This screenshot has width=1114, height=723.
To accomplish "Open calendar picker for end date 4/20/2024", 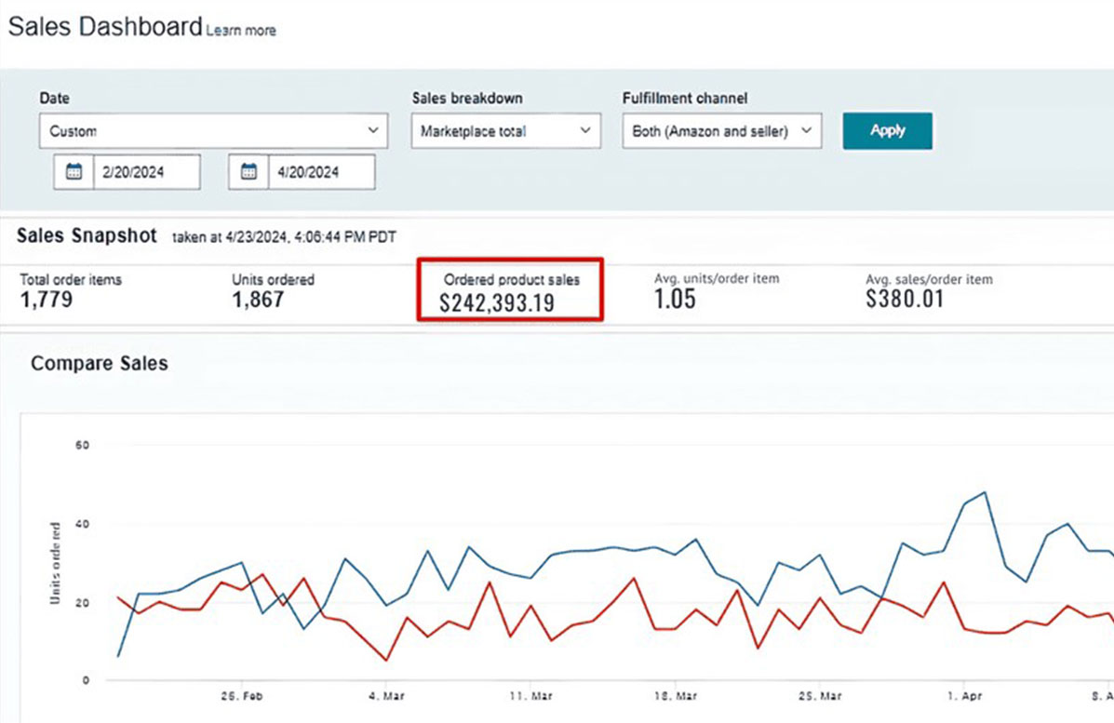I will 248,172.
